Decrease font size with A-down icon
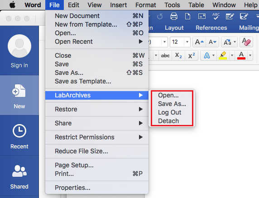 point(212,42)
